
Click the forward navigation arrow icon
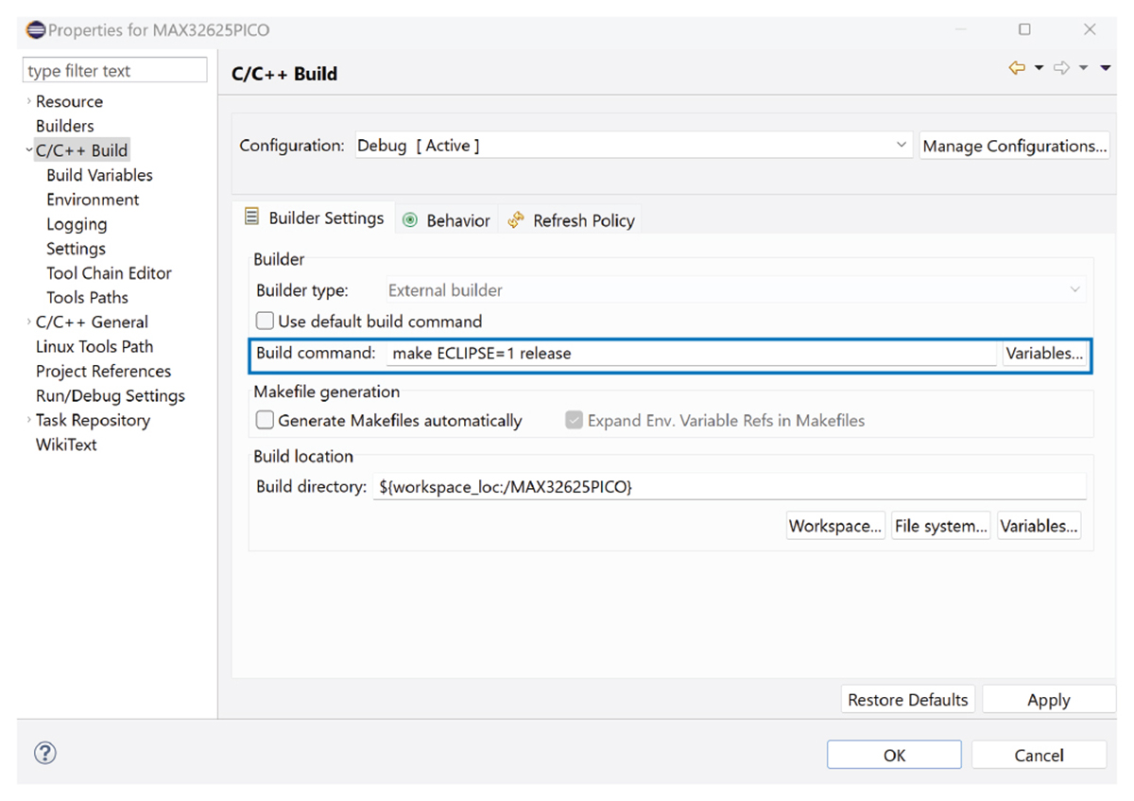click(x=1061, y=68)
